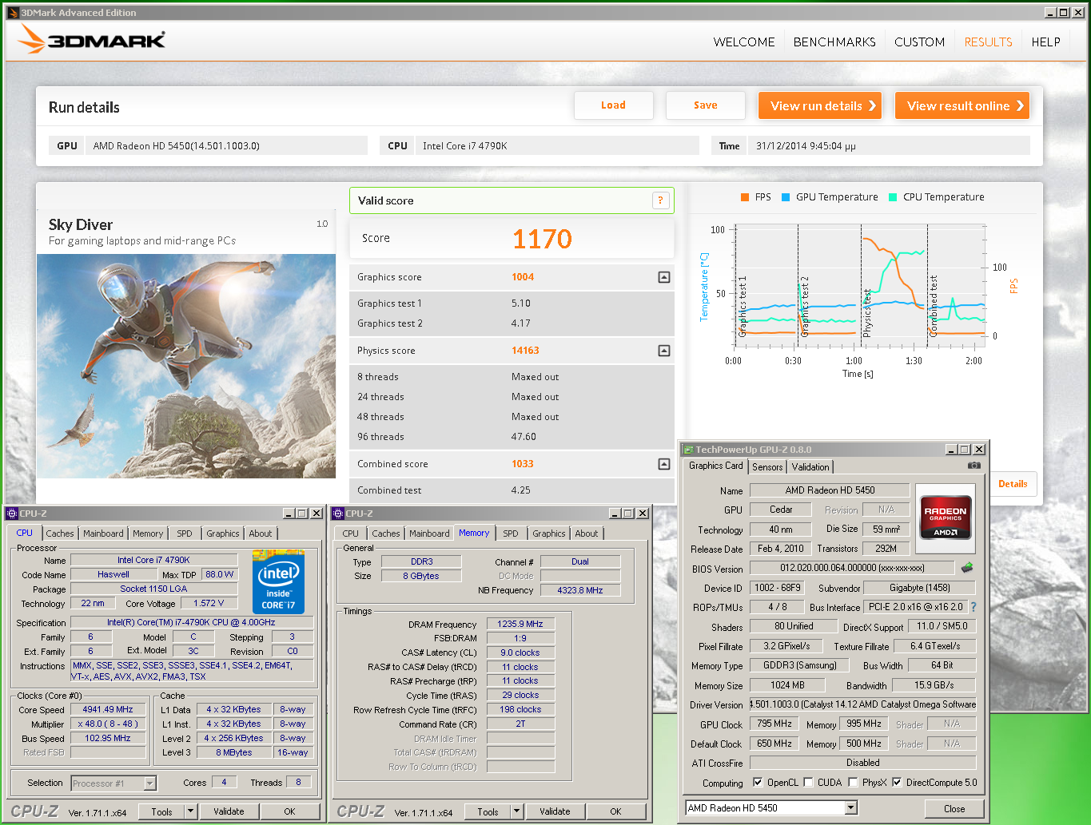
Task: Open the GPU selection dropdown in GPU-Z
Action: (x=851, y=808)
